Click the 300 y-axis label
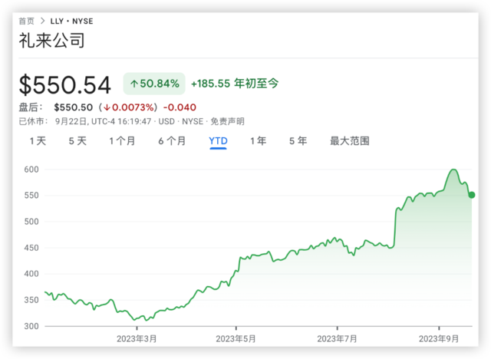Image resolution: width=491 pixels, height=359 pixels. pyautogui.click(x=31, y=326)
